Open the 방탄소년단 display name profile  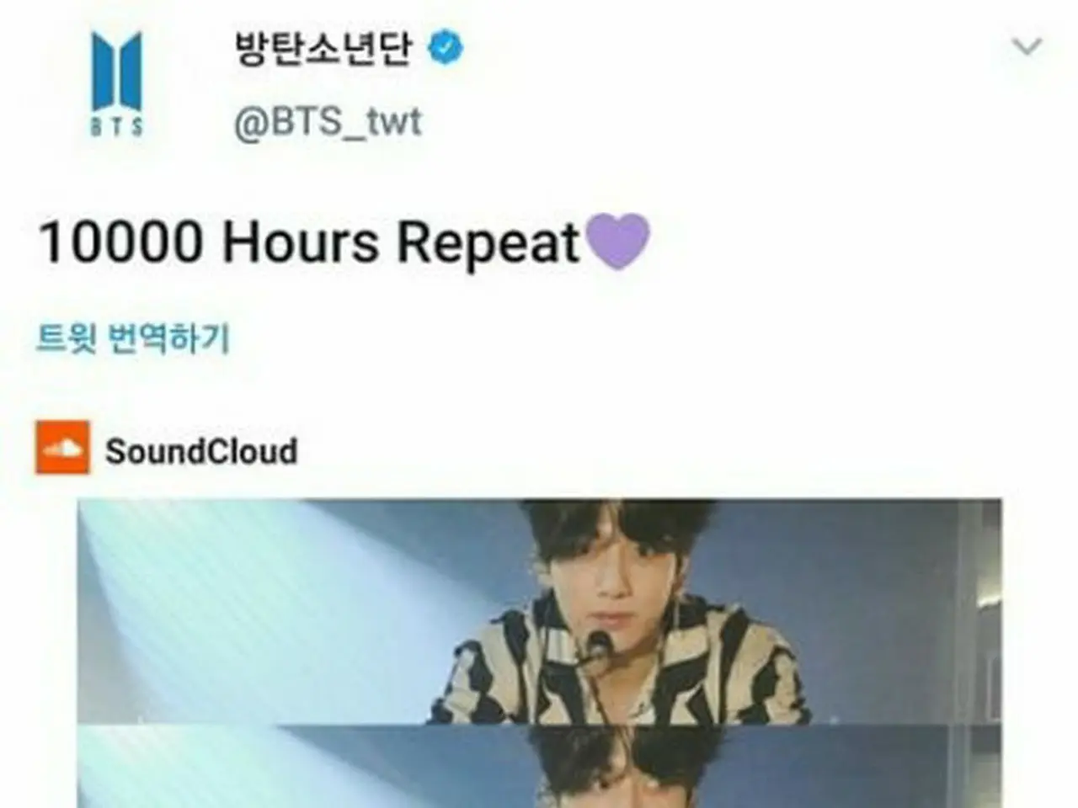(323, 47)
